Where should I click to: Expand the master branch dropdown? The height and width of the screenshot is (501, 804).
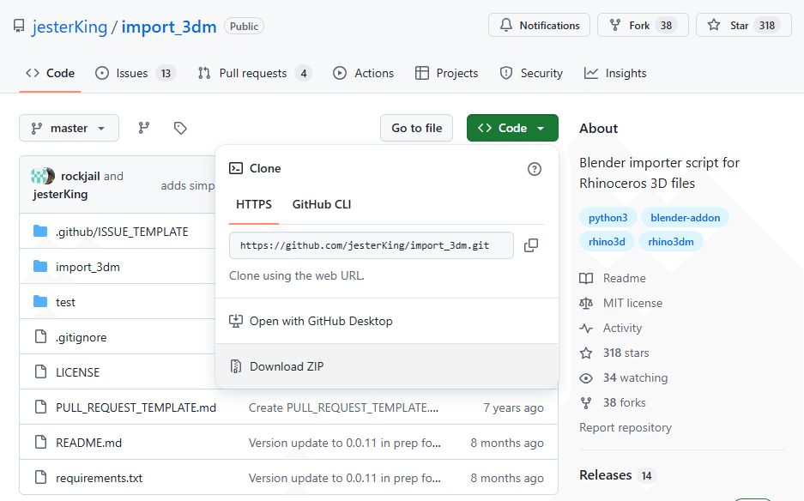pos(69,128)
